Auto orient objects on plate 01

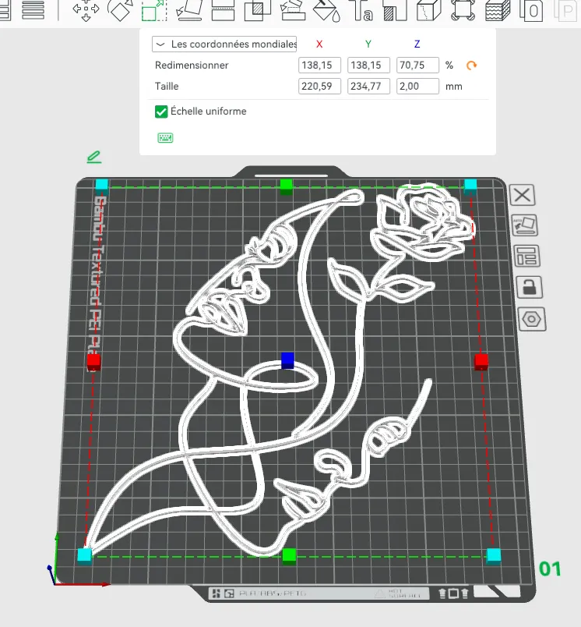click(x=525, y=225)
